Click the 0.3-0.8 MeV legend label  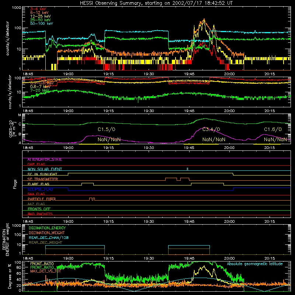point(42,83)
